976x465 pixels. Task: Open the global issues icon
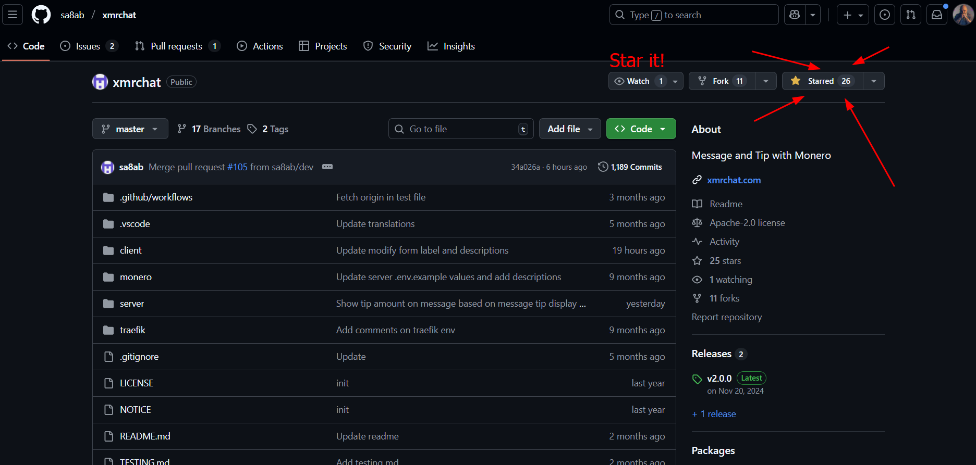(x=884, y=15)
